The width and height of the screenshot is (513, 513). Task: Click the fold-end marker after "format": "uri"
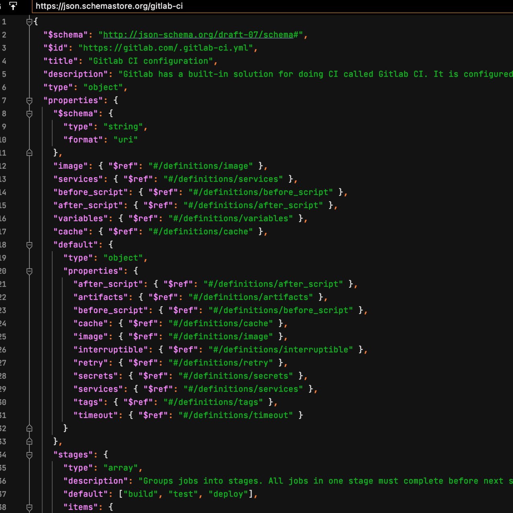(x=29, y=153)
